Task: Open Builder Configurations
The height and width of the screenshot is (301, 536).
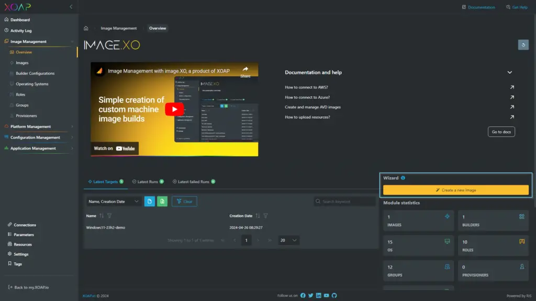Action: (x=35, y=73)
